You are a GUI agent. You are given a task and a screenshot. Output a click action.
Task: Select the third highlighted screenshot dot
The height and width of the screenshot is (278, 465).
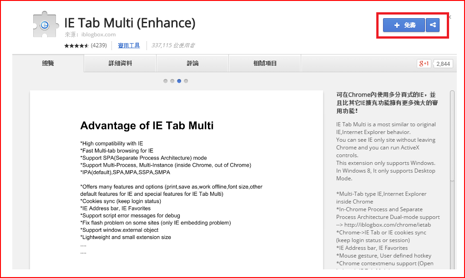point(179,81)
